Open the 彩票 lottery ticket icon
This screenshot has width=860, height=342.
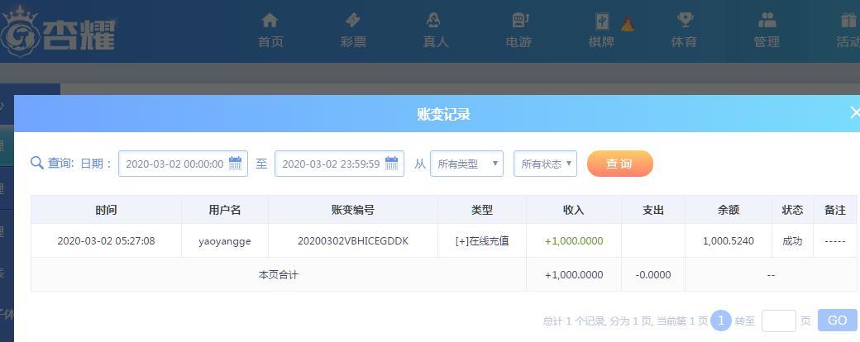352,21
